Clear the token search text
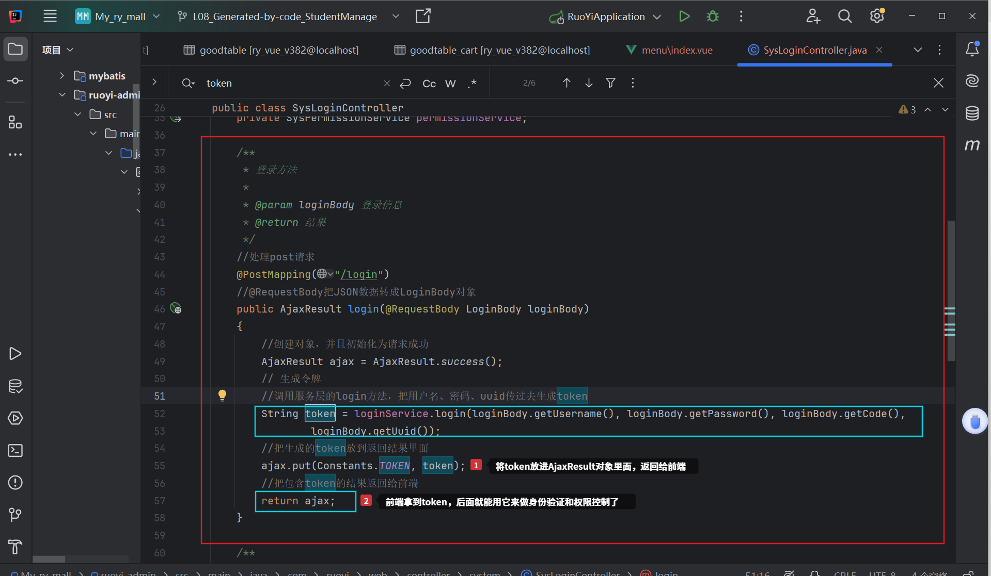This screenshot has width=991, height=576. coord(387,83)
